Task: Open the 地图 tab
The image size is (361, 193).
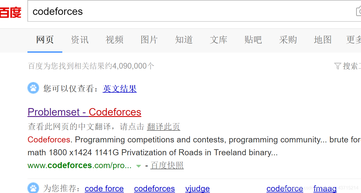Action: pyautogui.click(x=323, y=39)
